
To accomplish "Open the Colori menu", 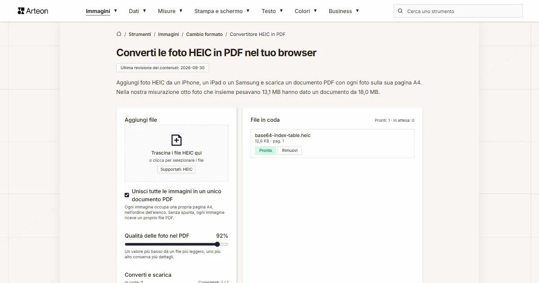I will pyautogui.click(x=302, y=11).
